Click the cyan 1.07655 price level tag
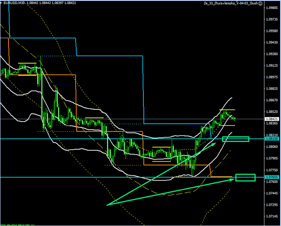281x226 pixels. [271, 177]
